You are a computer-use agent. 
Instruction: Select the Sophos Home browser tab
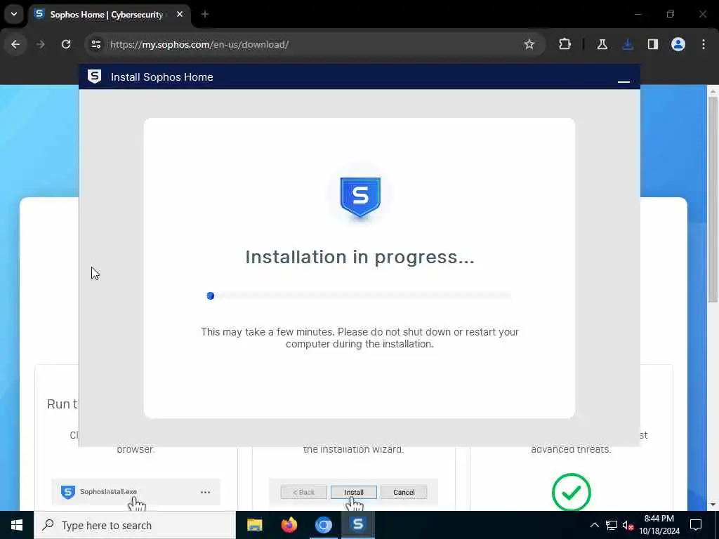pyautogui.click(x=109, y=15)
